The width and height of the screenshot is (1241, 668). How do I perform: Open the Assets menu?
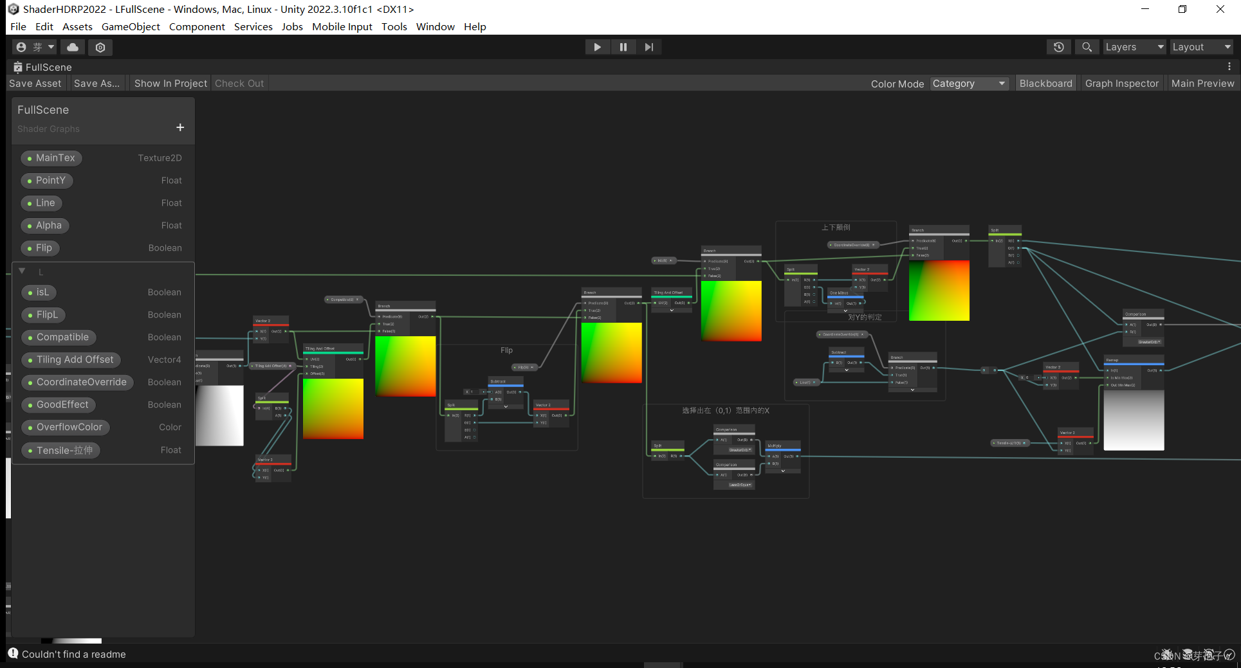[77, 26]
